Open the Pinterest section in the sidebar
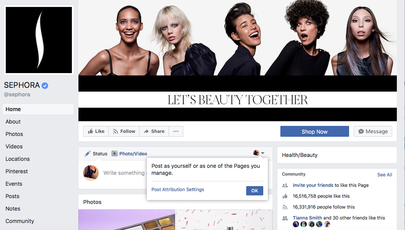Viewport: 405px width, 230px height. point(17,171)
